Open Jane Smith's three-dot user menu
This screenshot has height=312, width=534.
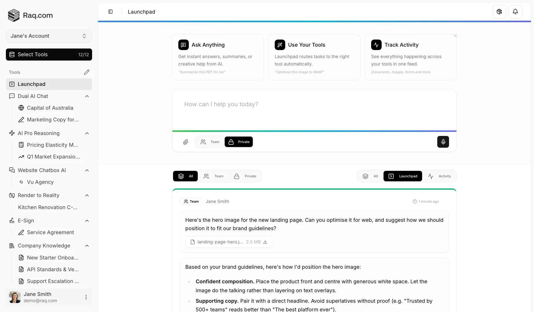tap(86, 297)
